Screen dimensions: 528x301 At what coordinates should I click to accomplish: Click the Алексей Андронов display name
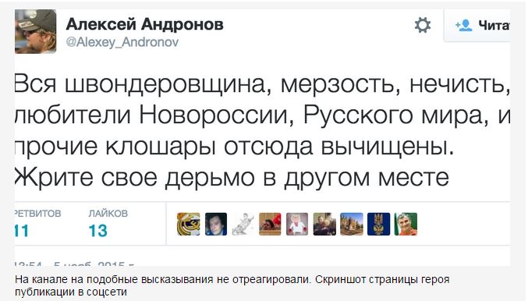coord(145,24)
